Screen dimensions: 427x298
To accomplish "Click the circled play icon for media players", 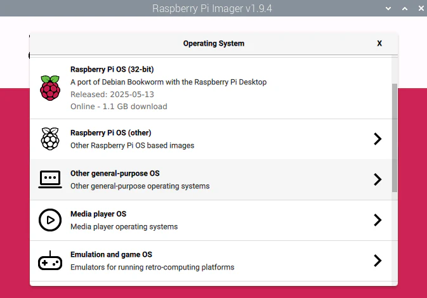I will (50, 220).
